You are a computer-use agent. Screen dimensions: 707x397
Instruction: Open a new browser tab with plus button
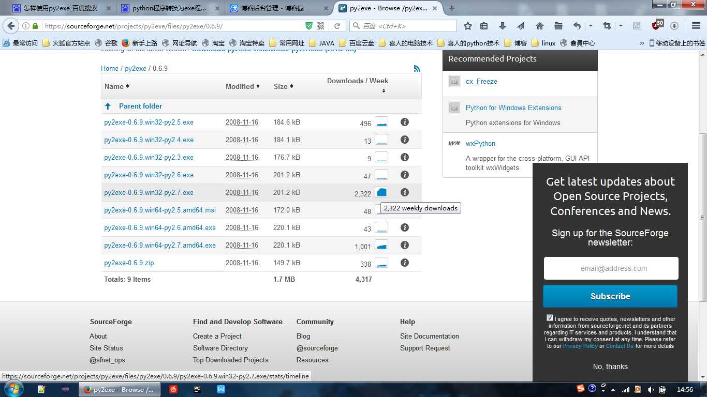coord(452,8)
